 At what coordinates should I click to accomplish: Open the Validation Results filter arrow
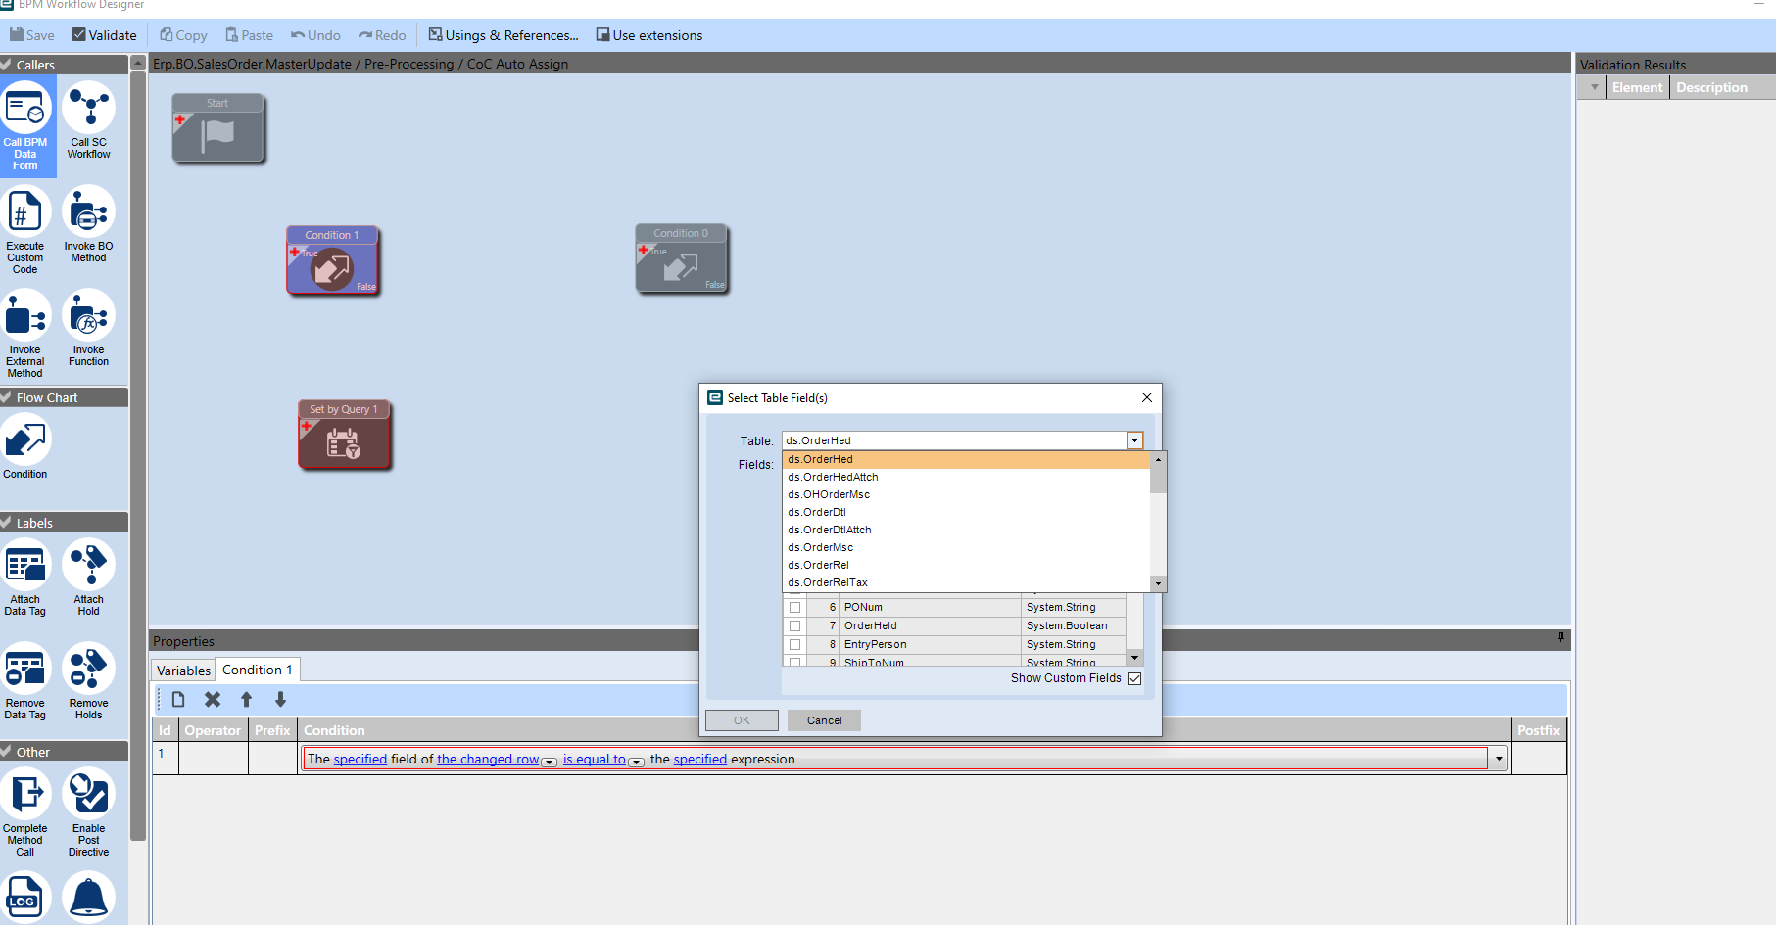point(1594,87)
